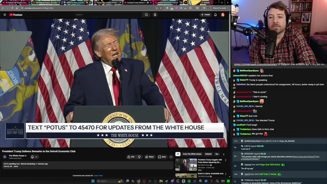Screen dimensions: 327x184
Task: Click the video title 'President Trump Delivers Remarks'
Action: (39, 151)
